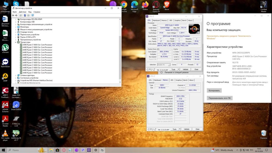Open the Windows Security details link

(x=229, y=37)
